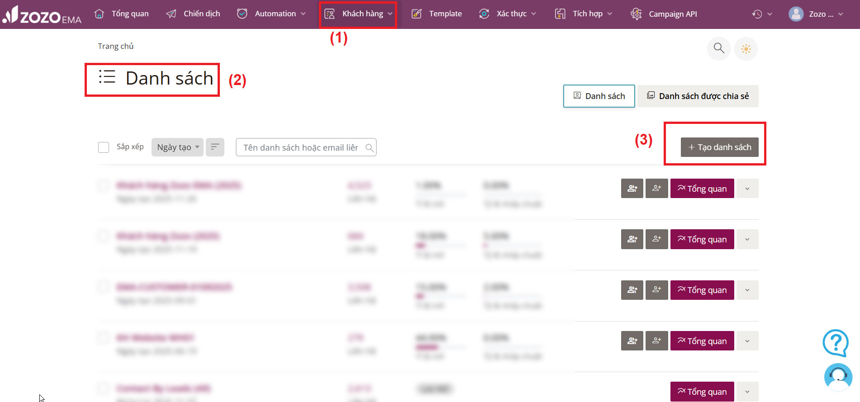Go to the Chiến dịch menu item
The width and height of the screenshot is (860, 402).
(193, 14)
